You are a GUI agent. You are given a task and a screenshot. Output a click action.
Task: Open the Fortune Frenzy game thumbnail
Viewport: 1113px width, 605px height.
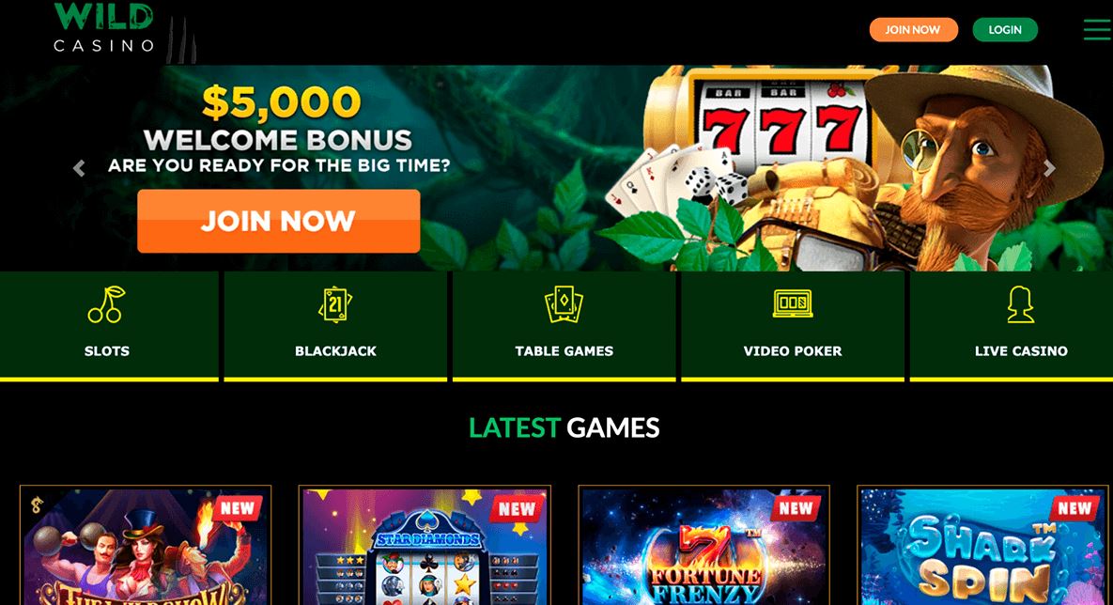704,546
